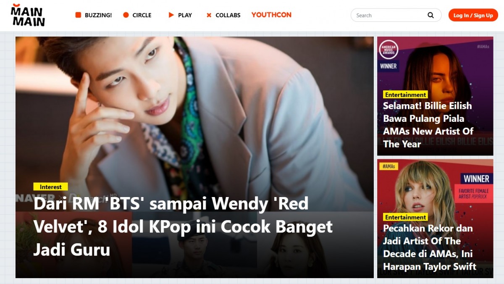Viewport: 504px width, 284px height.
Task: Click the magnifying glass search icon
Action: (x=430, y=15)
